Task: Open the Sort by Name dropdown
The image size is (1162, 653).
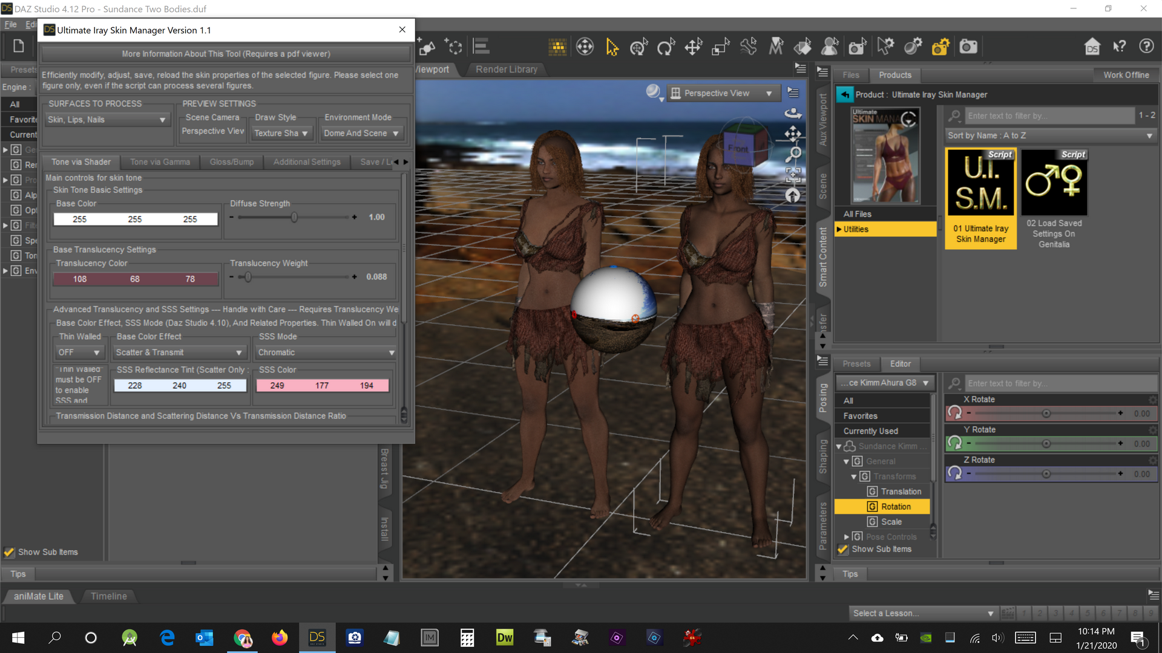Action: tap(1050, 135)
